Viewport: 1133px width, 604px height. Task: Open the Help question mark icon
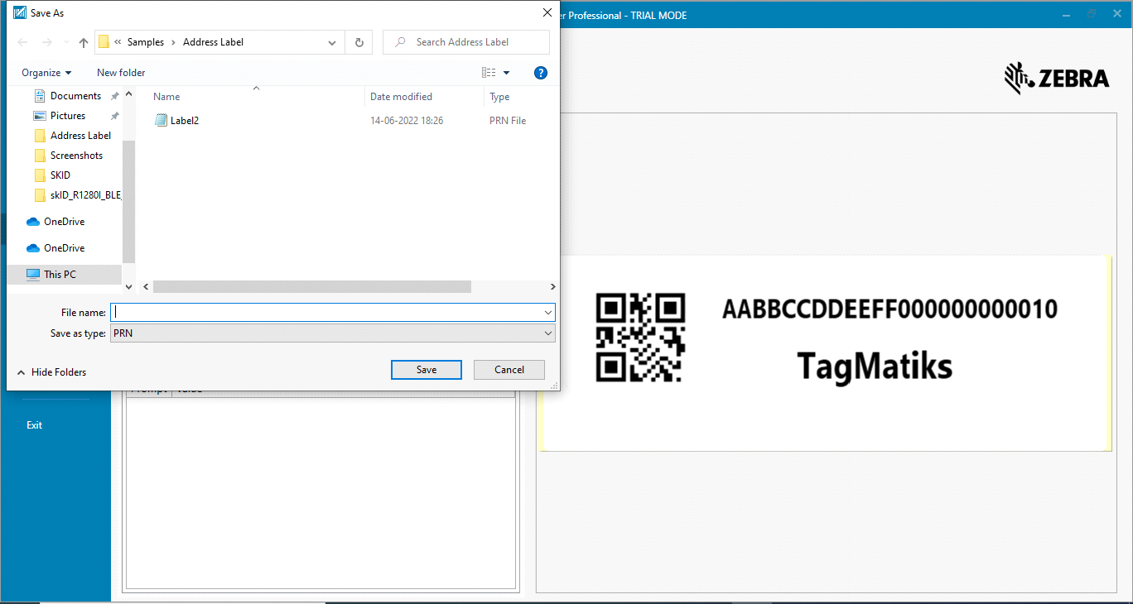(541, 73)
